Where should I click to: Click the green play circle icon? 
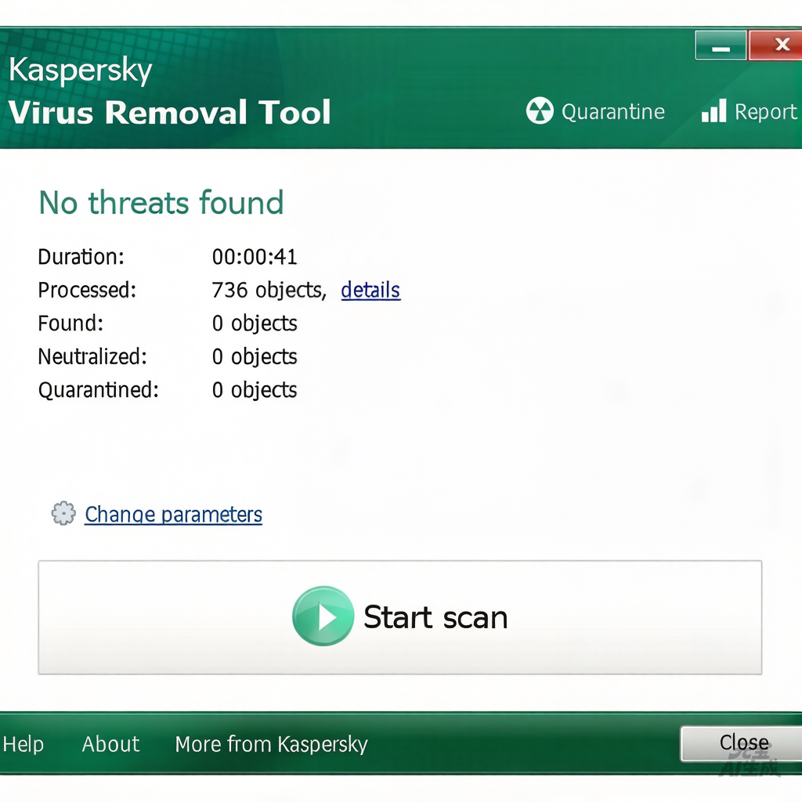pyautogui.click(x=323, y=616)
